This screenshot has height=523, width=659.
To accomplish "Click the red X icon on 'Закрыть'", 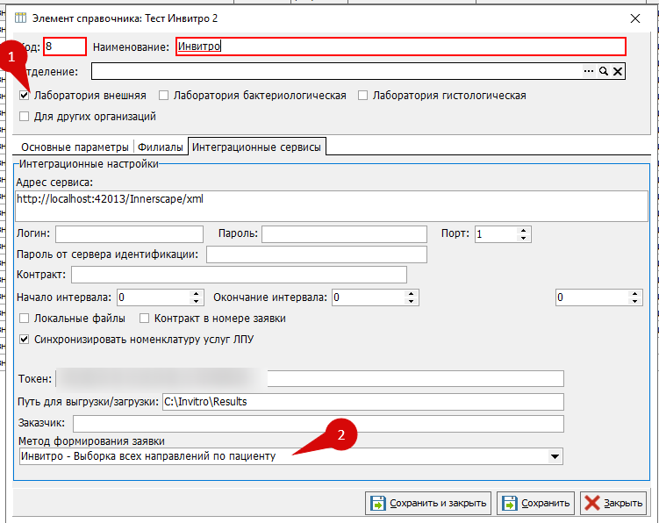I will click(x=593, y=504).
